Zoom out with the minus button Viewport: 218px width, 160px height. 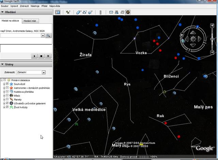coord(212,53)
